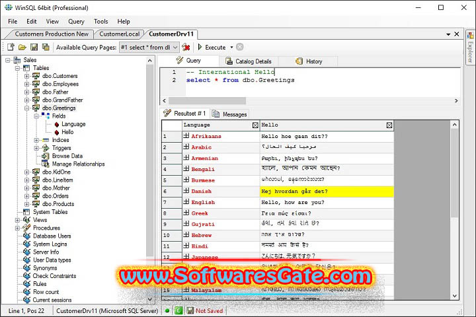Viewport: 476px width, 317px height.
Task: Click the greyed-out Stop execution icon
Action: tap(240, 47)
